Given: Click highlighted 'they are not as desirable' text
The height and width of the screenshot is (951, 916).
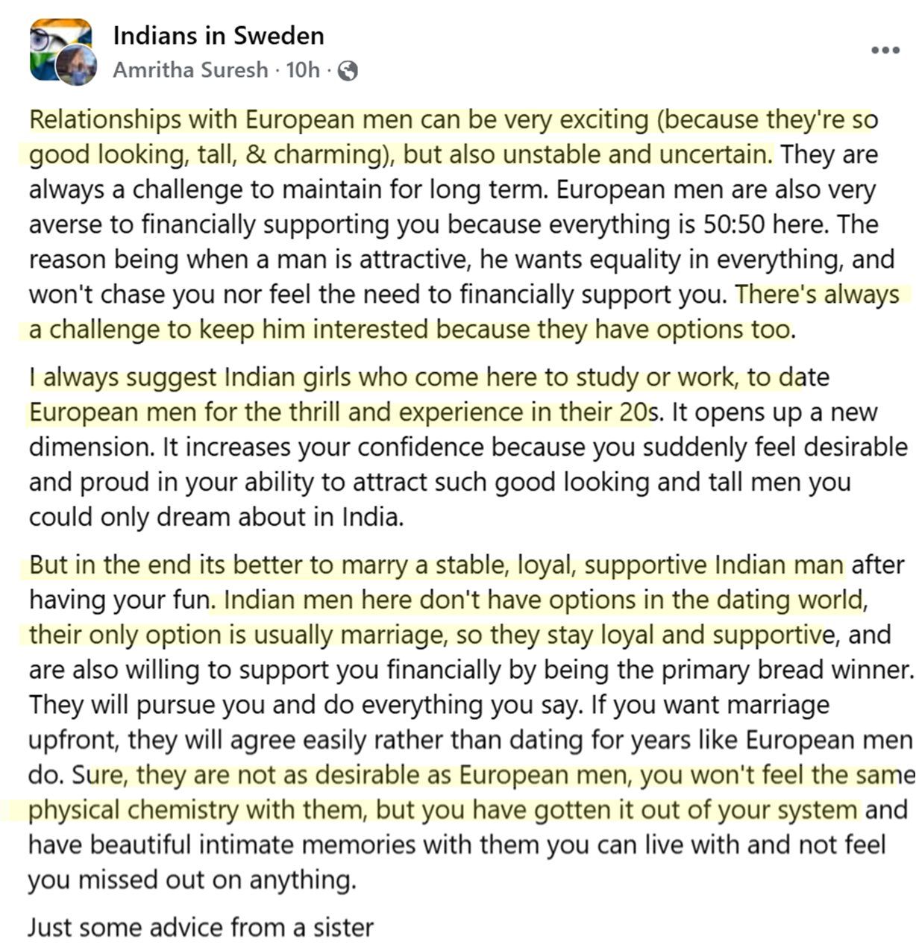Looking at the screenshot, I should tap(291, 775).
